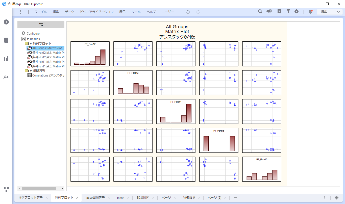Open the bar chart visualization types icon

coord(6,59)
